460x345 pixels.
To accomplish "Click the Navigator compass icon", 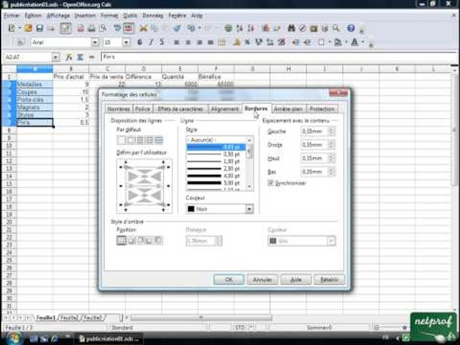I will 302,28.
